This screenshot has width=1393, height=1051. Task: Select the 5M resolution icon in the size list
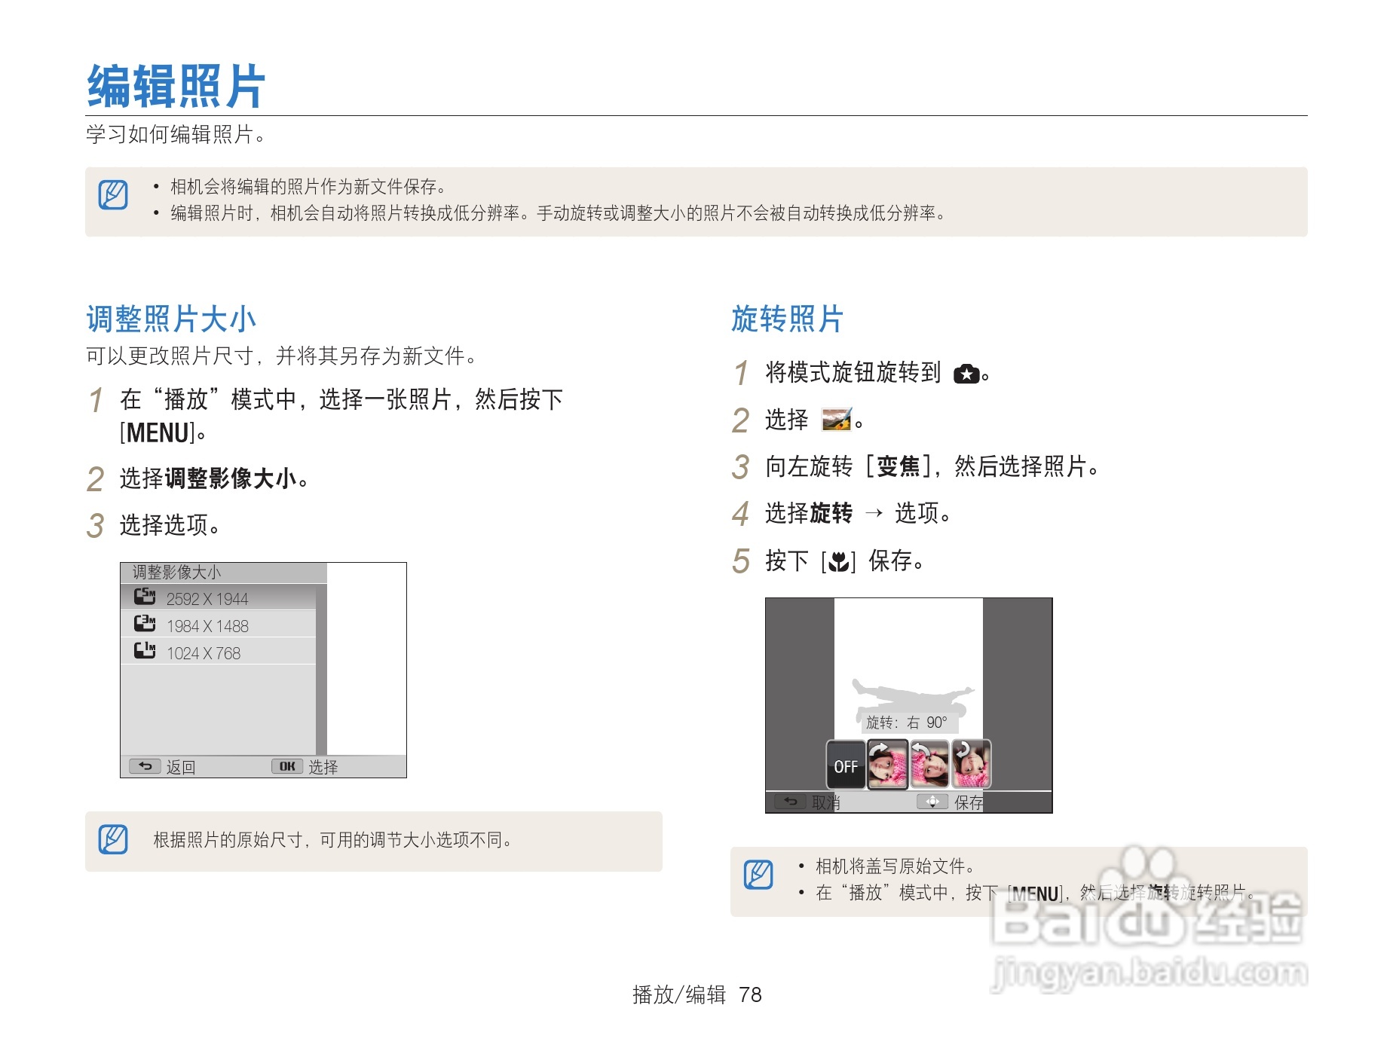point(145,597)
